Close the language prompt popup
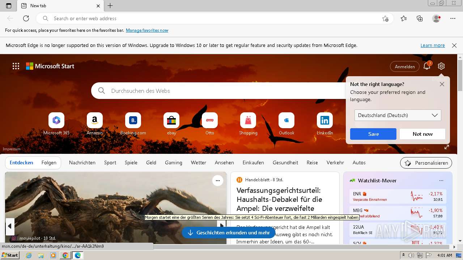This screenshot has width=463, height=260. click(x=442, y=84)
